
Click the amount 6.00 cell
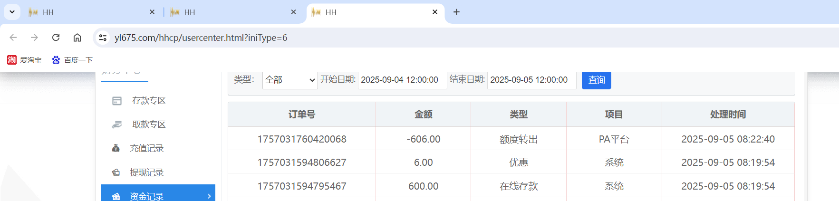point(424,163)
